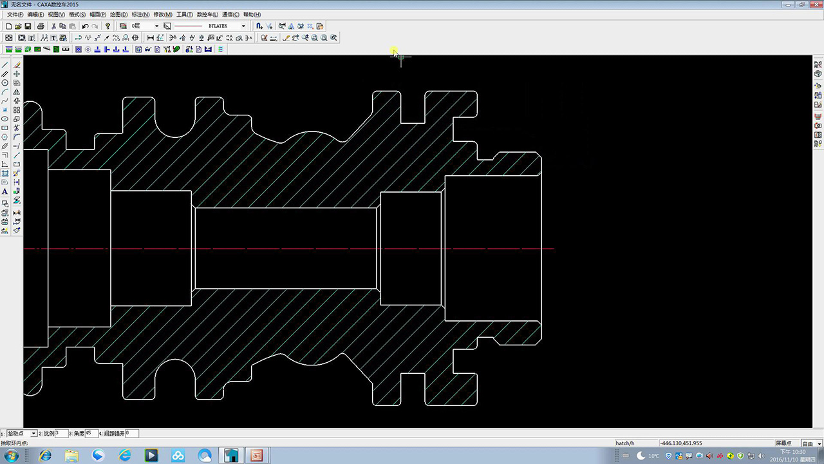824x464 pixels.
Task: Click the Redo arrow icon
Action: click(x=95, y=26)
